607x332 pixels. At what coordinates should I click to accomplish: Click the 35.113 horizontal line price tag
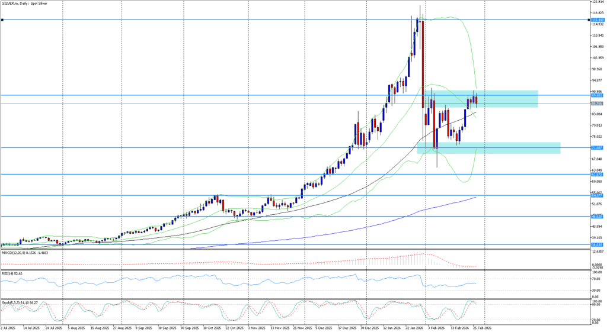tap(597, 244)
